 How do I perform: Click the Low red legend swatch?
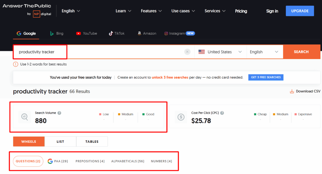(100, 114)
